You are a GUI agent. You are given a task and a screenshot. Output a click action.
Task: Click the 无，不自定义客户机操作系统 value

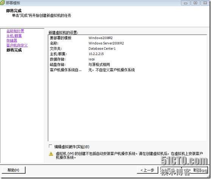tap(112, 70)
